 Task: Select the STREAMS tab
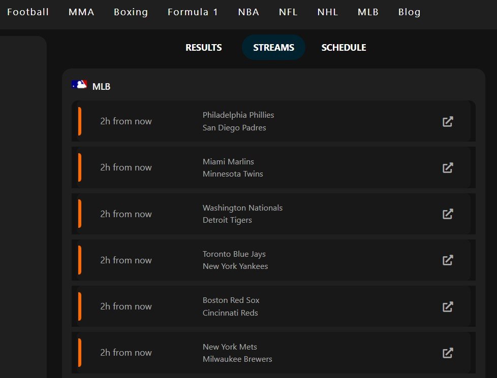pos(273,48)
